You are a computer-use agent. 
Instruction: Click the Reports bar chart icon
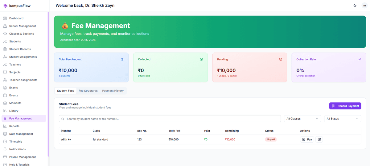coord(5,126)
